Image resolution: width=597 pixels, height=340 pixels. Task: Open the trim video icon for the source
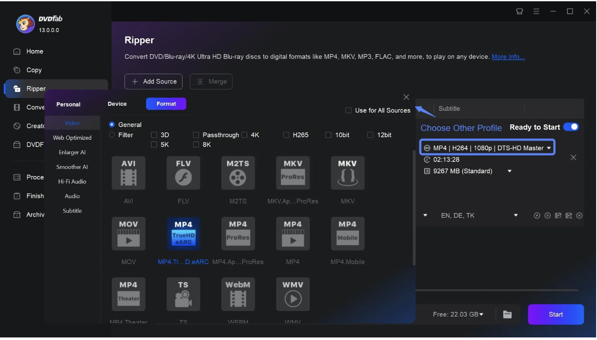click(568, 216)
